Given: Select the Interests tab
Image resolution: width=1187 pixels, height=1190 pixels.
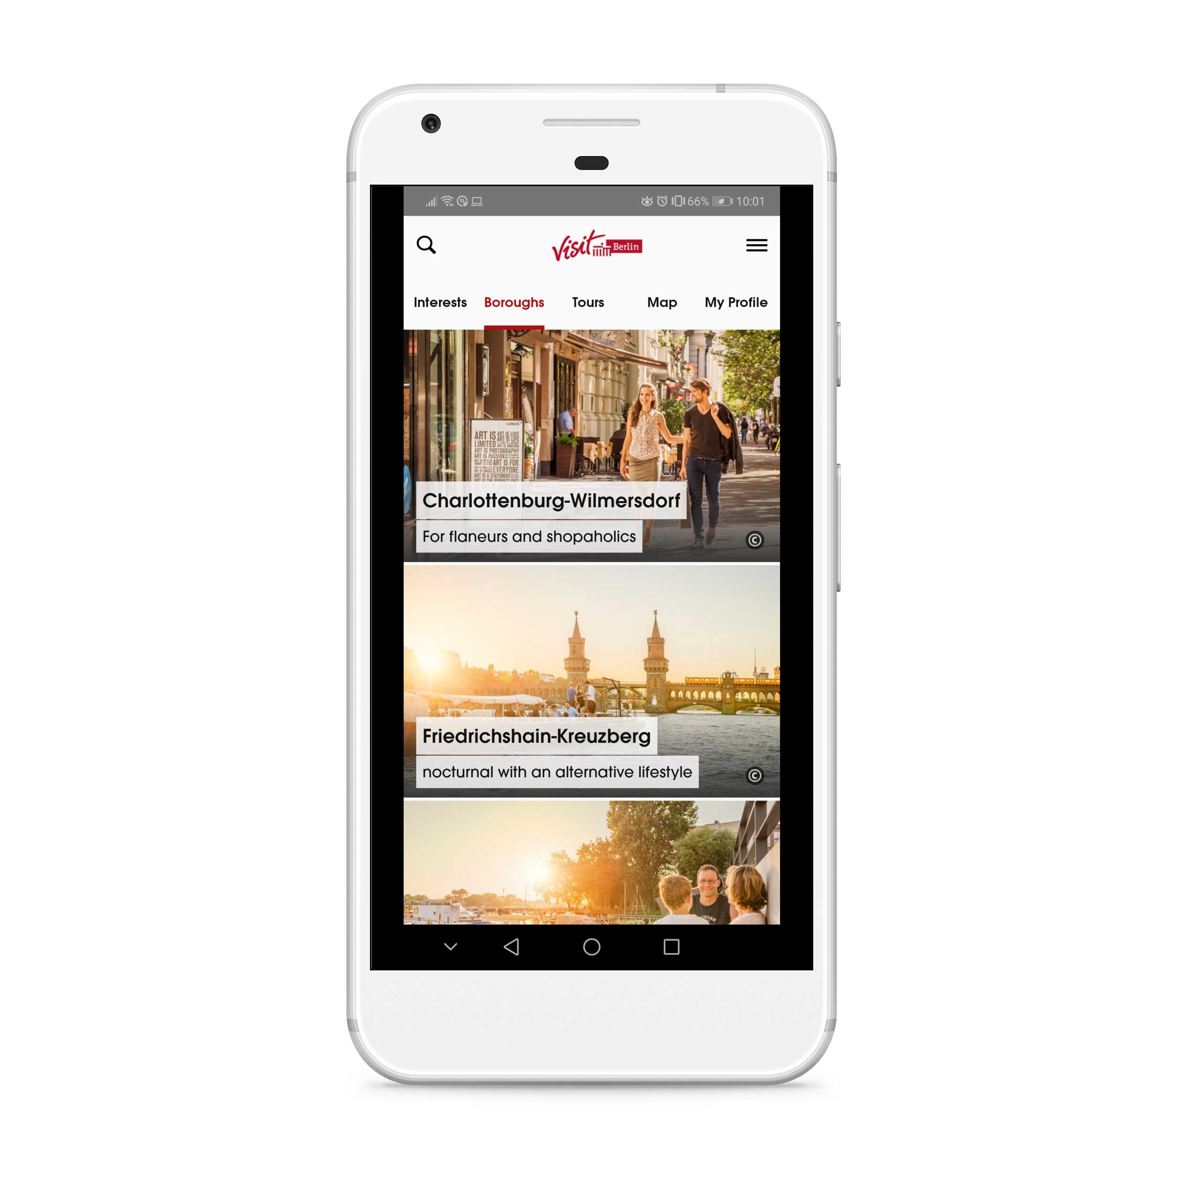Looking at the screenshot, I should [439, 303].
